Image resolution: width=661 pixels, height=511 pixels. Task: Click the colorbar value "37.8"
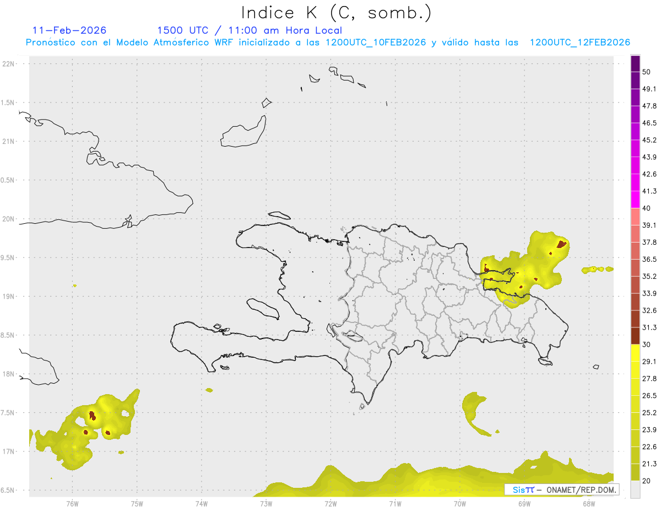pos(649,242)
